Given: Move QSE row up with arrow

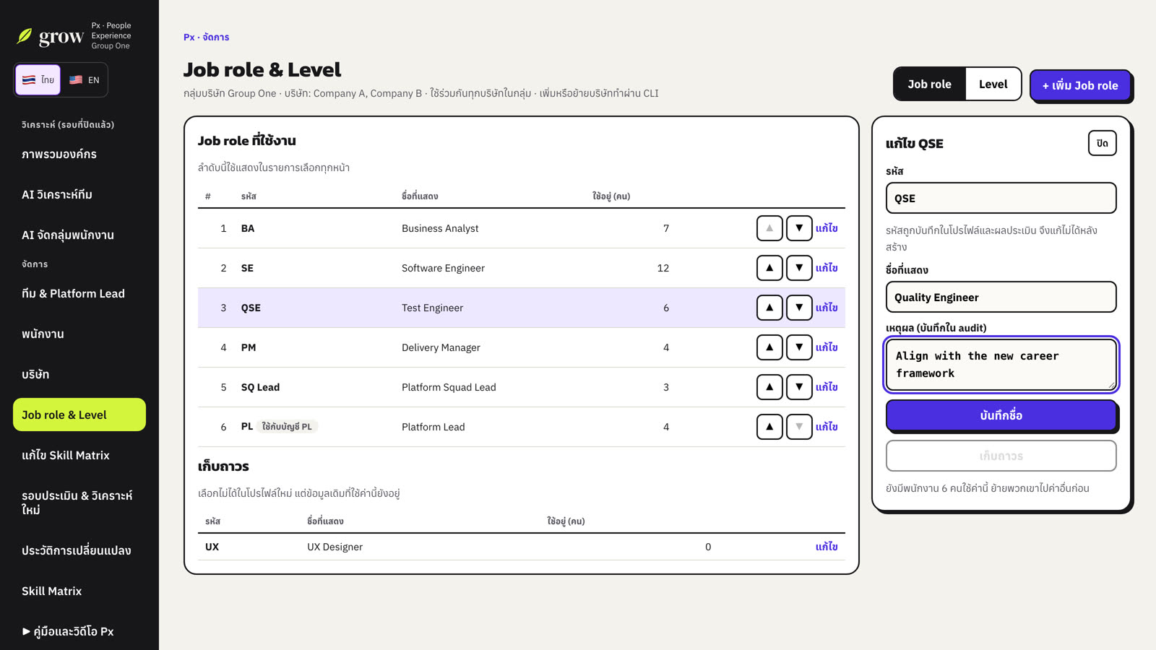Looking at the screenshot, I should coord(769,308).
